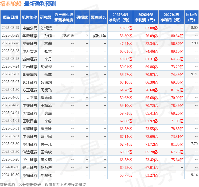
Task: Click target price 9.14
Action: [194, 175]
